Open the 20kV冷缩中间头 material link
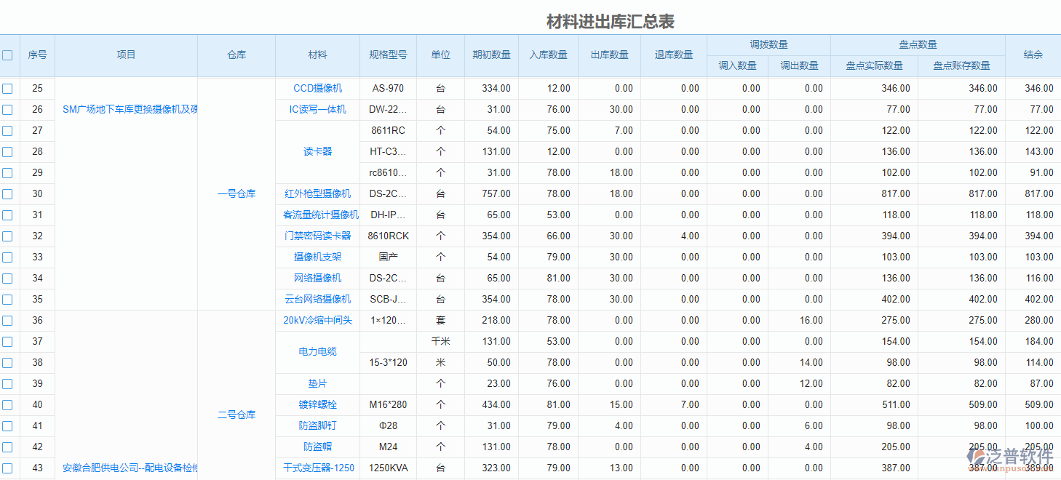This screenshot has width=1061, height=480. pyautogui.click(x=317, y=320)
